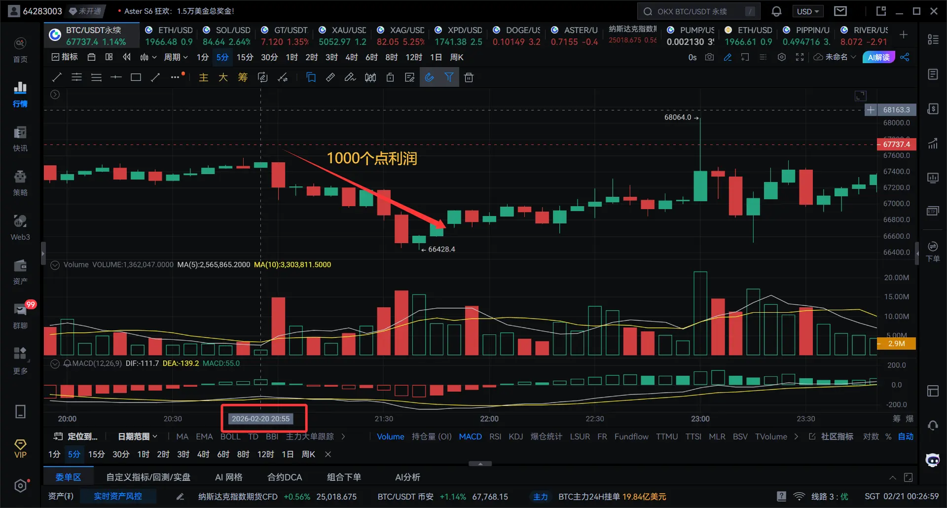Viewport: 947px width, 508px height.
Task: Click the share icon beside AI解读
Action: (905, 57)
